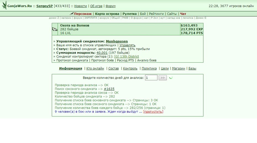
Task: Open the Бой menu item
Action: [x=143, y=14]
